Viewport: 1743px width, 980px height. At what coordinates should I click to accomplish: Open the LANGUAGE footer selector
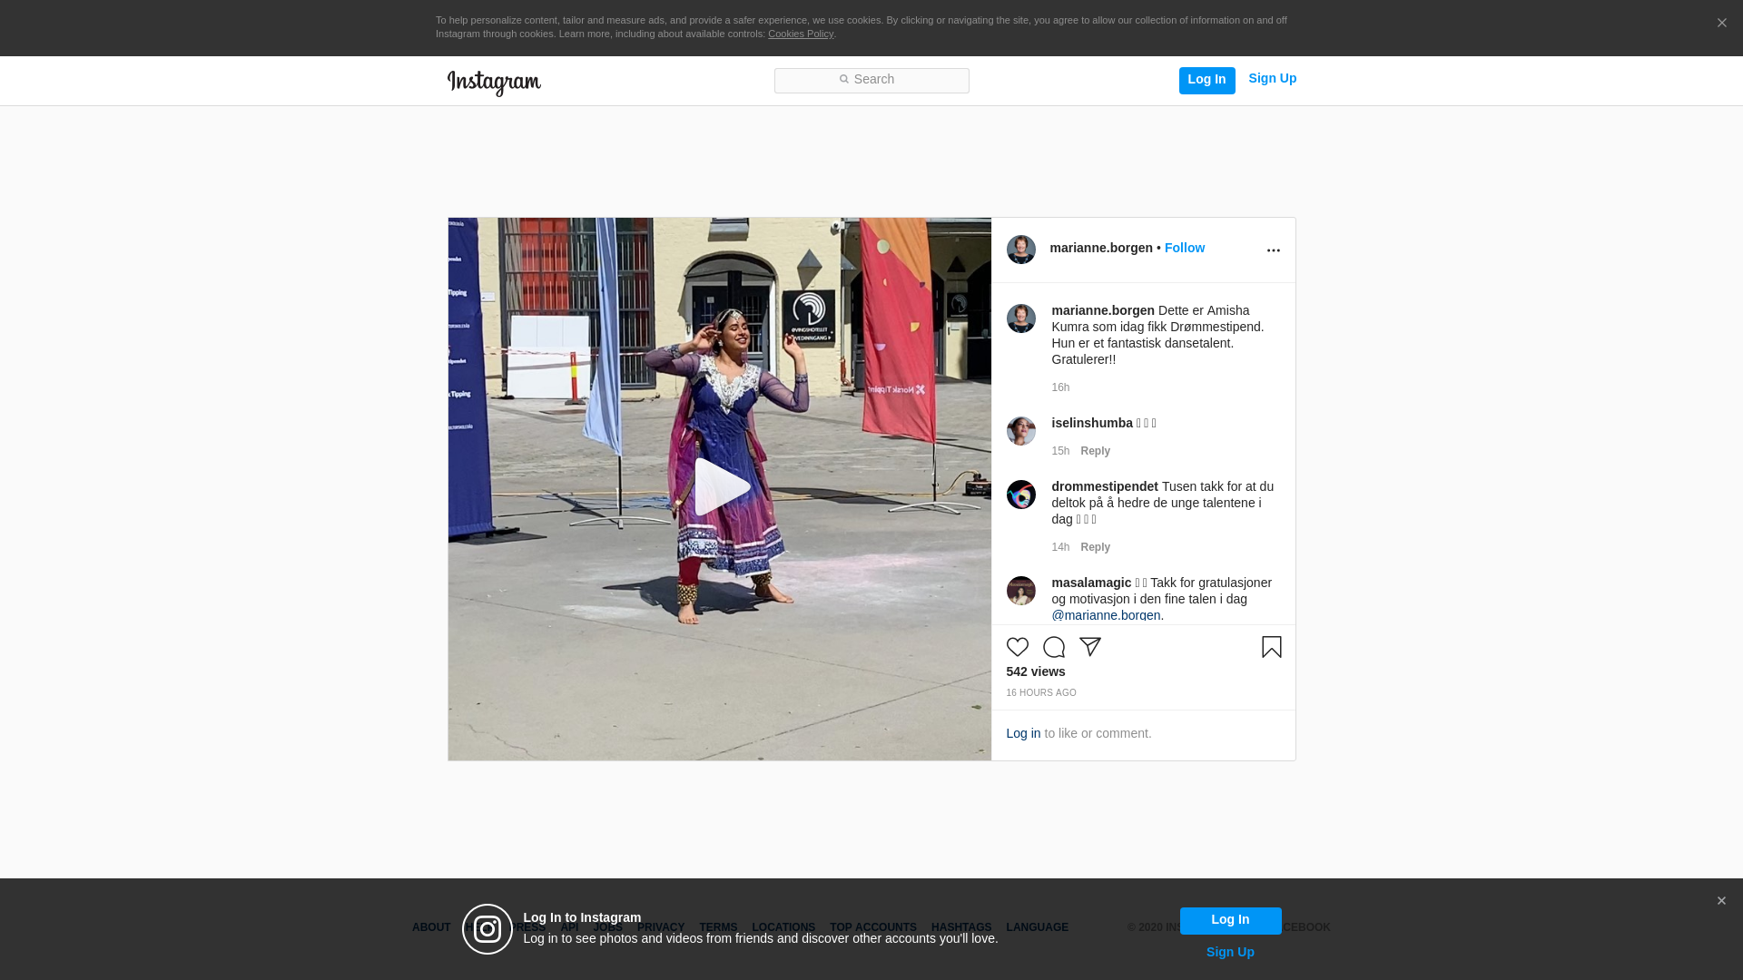(x=1037, y=928)
